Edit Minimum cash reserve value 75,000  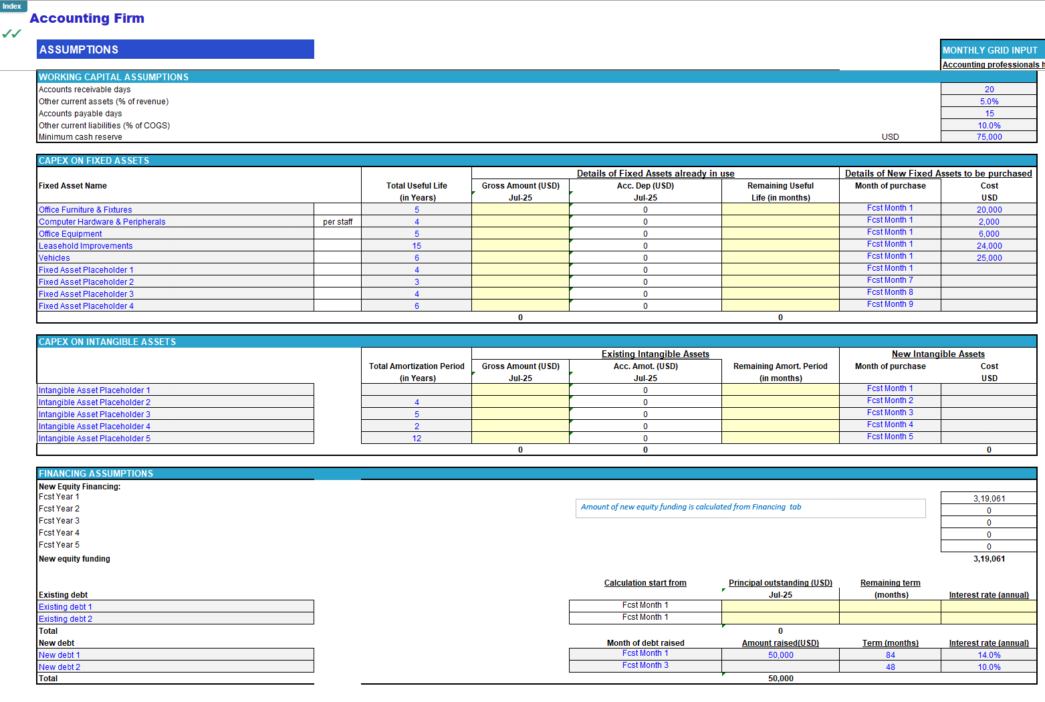989,137
